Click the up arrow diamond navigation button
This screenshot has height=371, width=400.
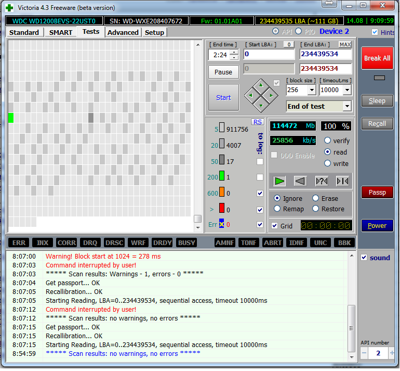click(x=261, y=86)
